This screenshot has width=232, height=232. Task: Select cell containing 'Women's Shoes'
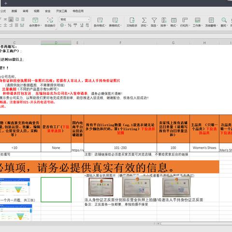[x=204, y=147]
